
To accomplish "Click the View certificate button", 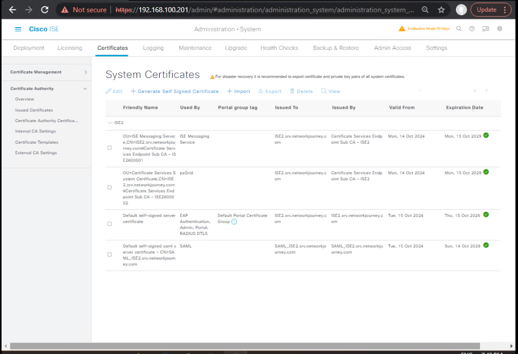I will point(330,91).
